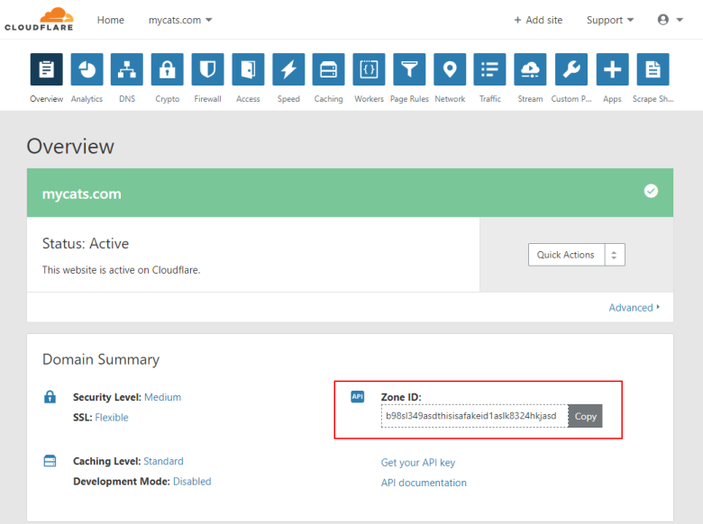
Task: Click Add site in the header
Action: pyautogui.click(x=538, y=20)
